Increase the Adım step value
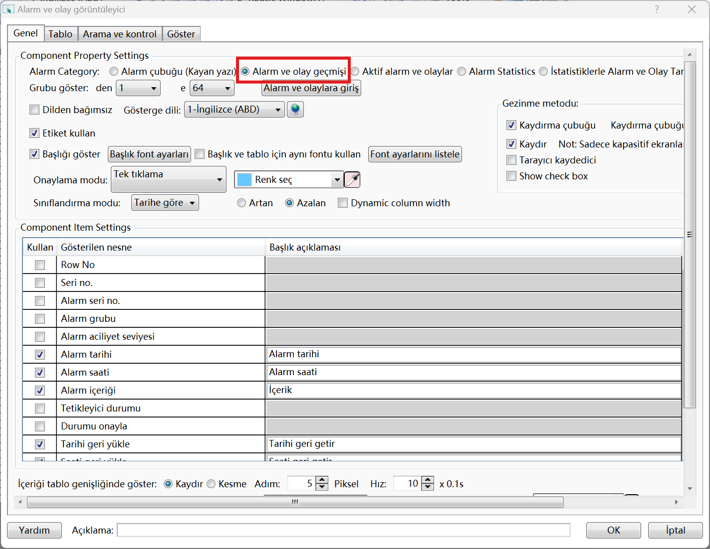710x549 pixels. click(322, 480)
